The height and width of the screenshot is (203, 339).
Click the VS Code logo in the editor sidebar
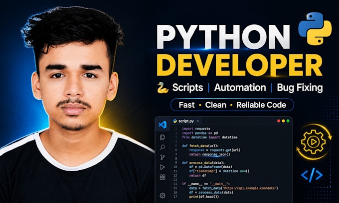[163, 125]
